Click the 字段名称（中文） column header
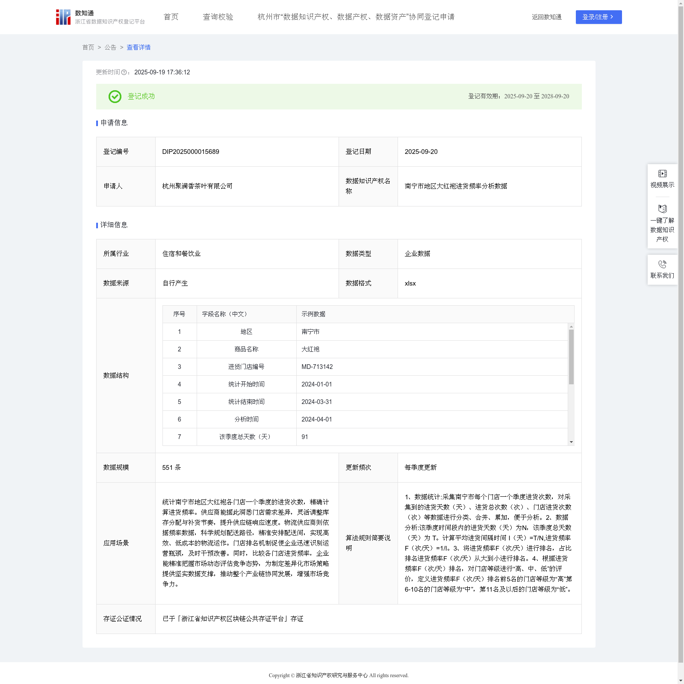The image size is (684, 684). (224, 314)
